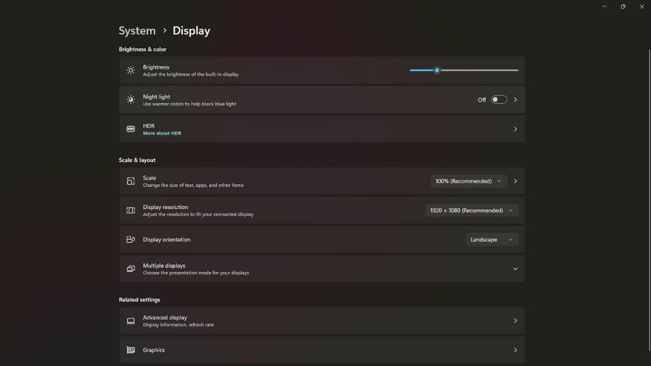
Task: Open Night light settings chevron arrow
Action: 515,100
